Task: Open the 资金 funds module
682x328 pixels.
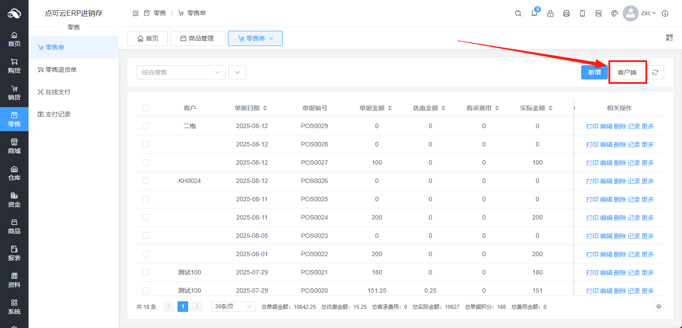Action: point(14,200)
